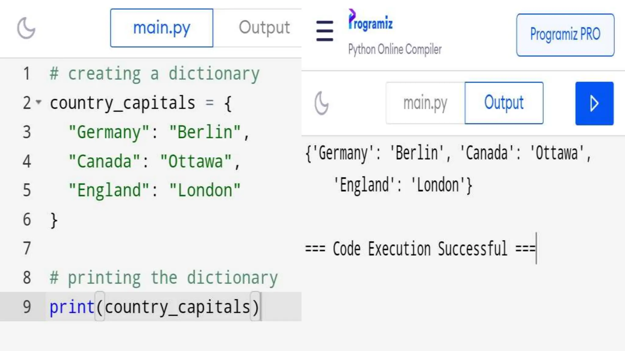Run code with the blue play button
The width and height of the screenshot is (625, 351).
tap(594, 103)
